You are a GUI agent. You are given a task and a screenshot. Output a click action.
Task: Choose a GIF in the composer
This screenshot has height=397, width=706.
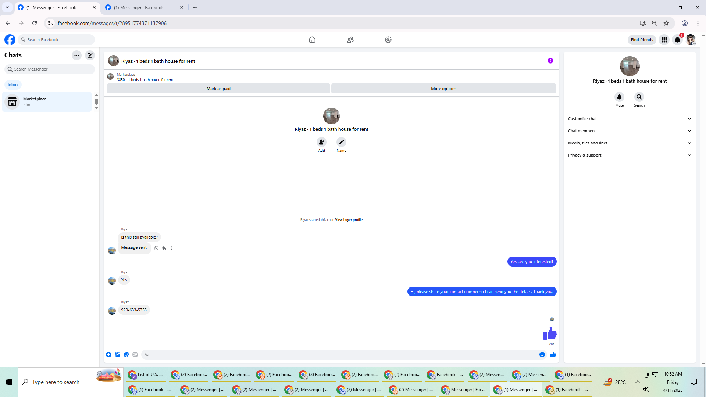click(x=135, y=355)
